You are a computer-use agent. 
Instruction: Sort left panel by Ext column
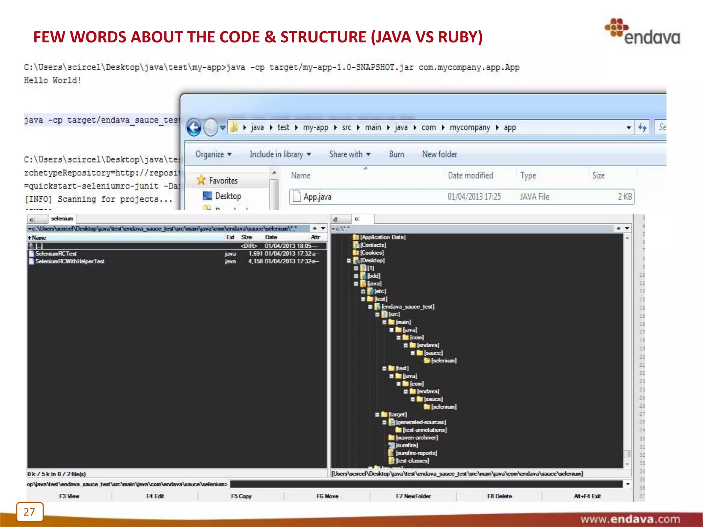point(230,237)
